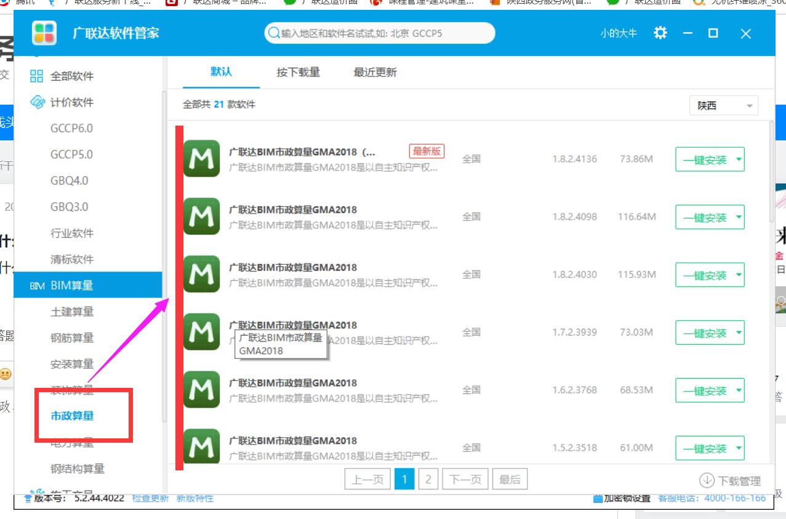Image resolution: width=786 pixels, height=519 pixels.
Task: Go to the next page 下一页
Action: [x=465, y=480]
